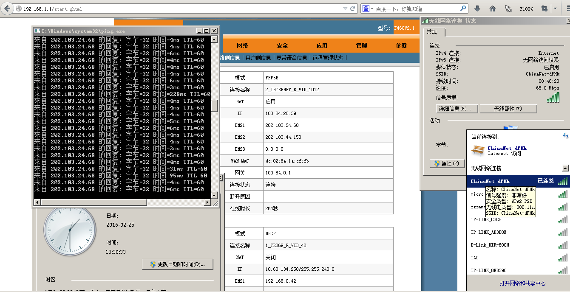Open 打开网络和共享中心 link
This screenshot has width=570, height=292.
[522, 283]
